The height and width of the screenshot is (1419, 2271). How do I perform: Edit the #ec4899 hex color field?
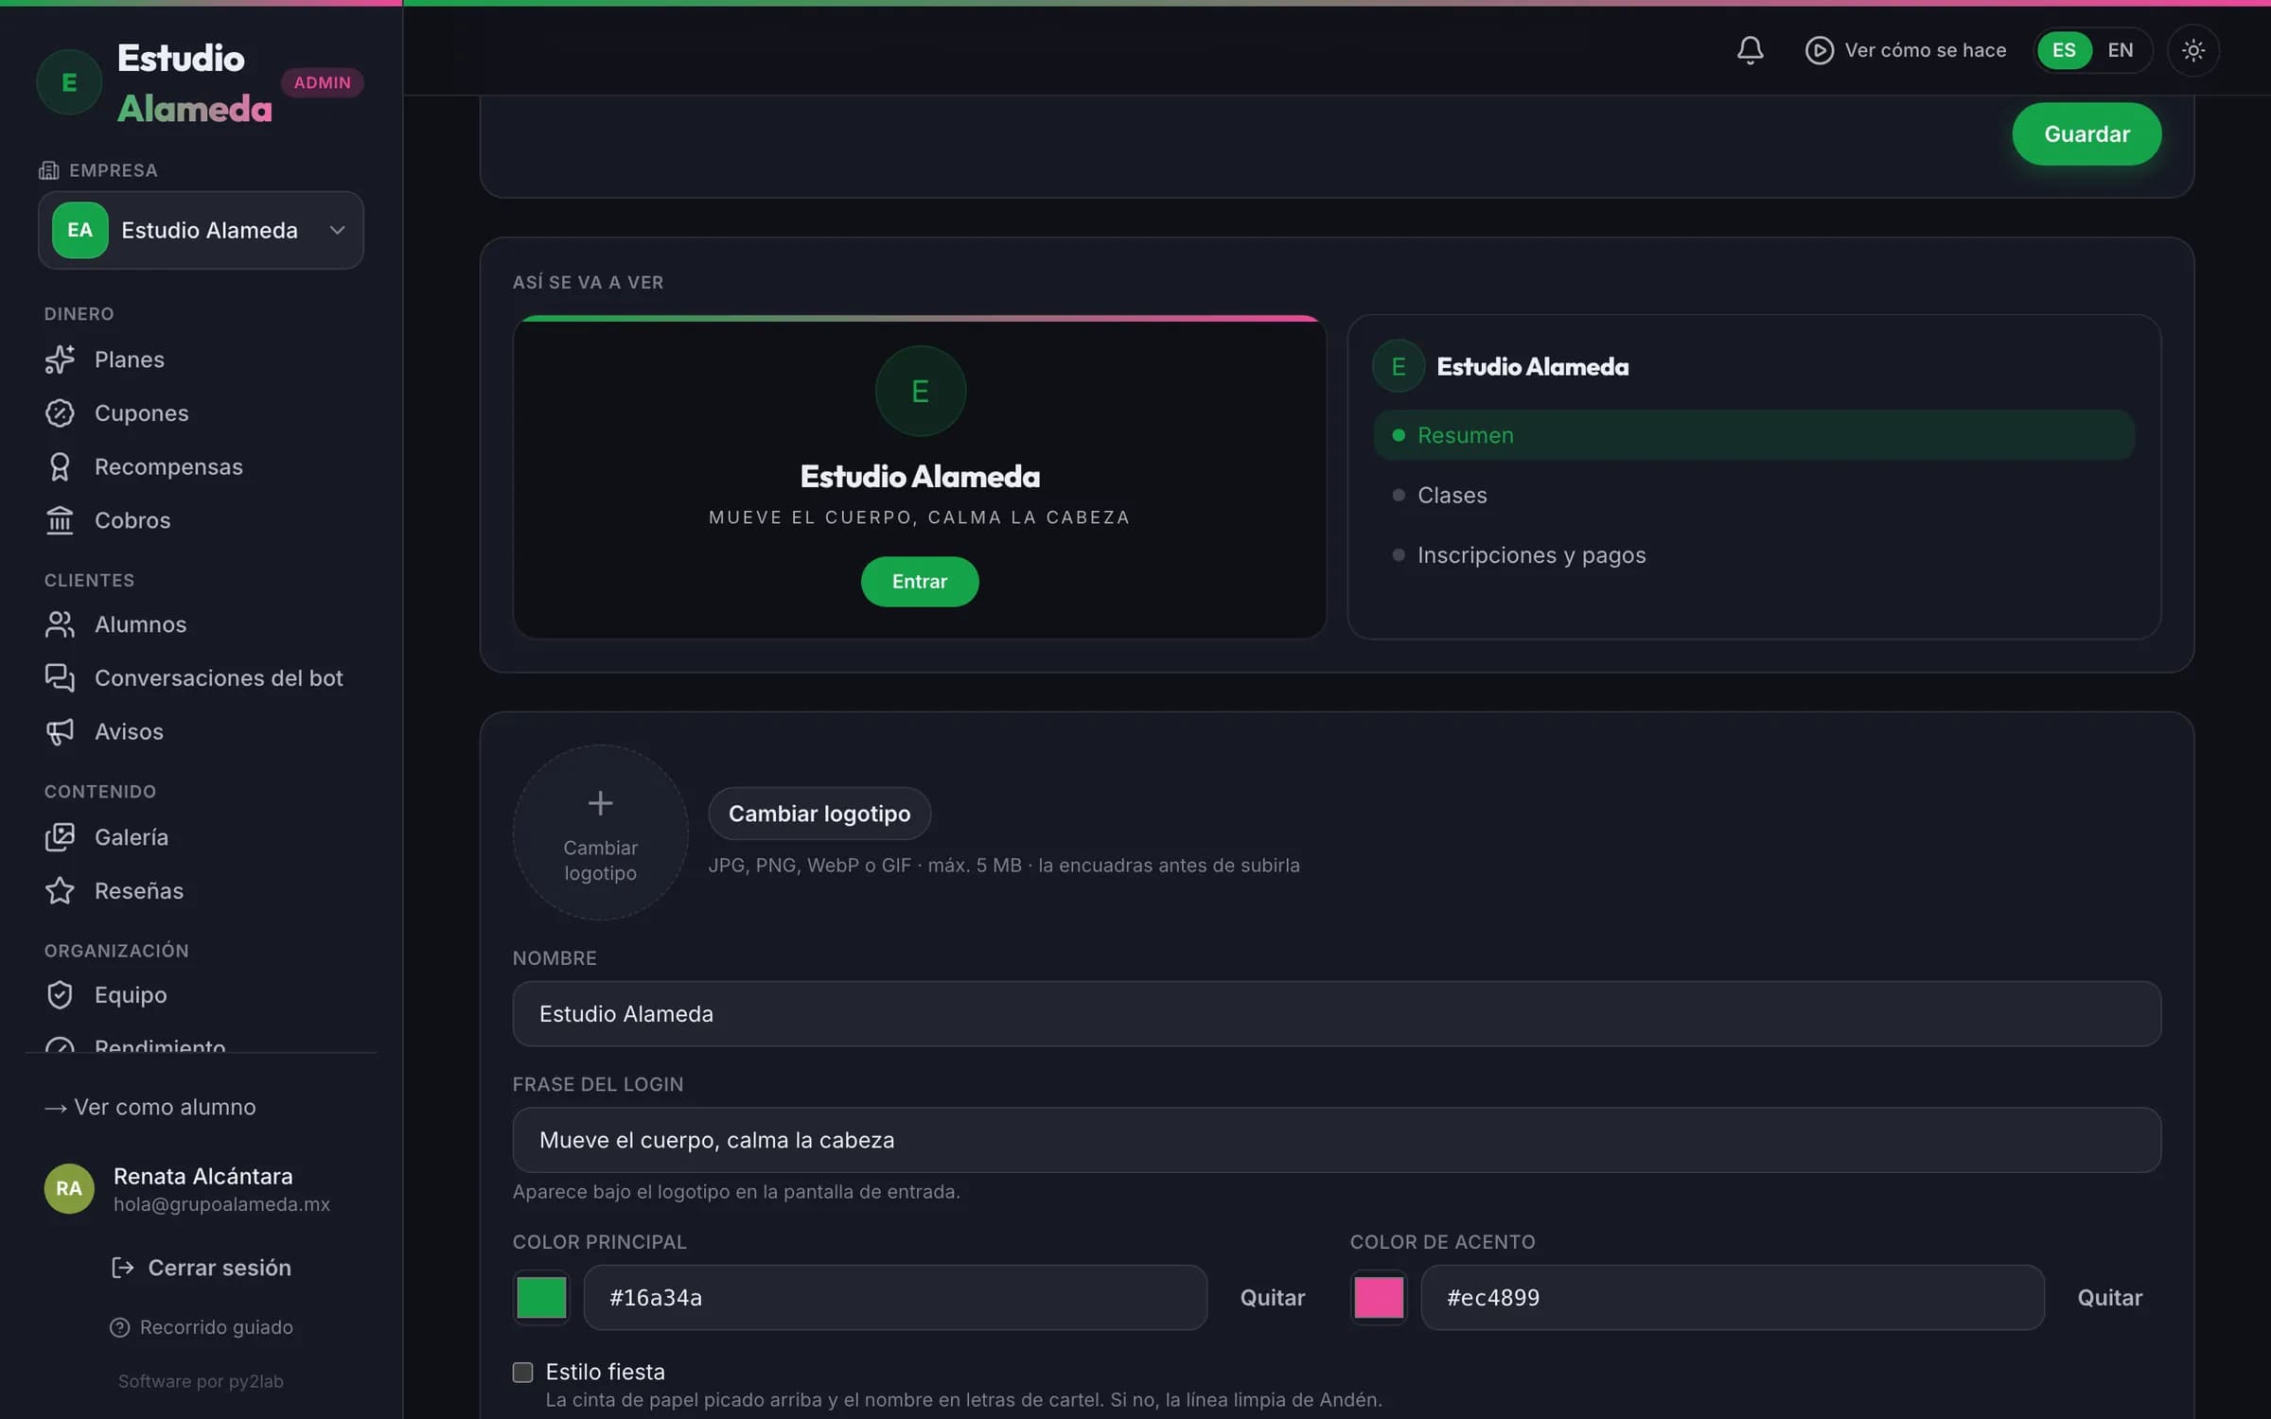[1733, 1298]
